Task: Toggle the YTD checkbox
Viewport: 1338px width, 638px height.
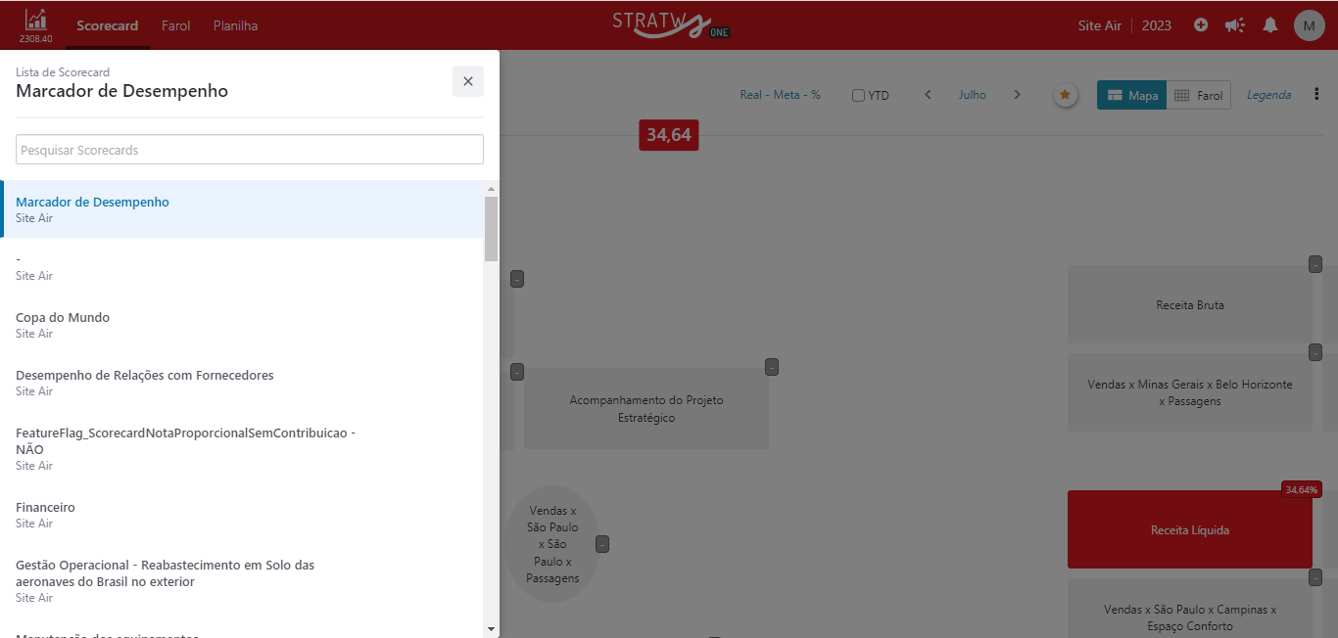Action: point(858,96)
